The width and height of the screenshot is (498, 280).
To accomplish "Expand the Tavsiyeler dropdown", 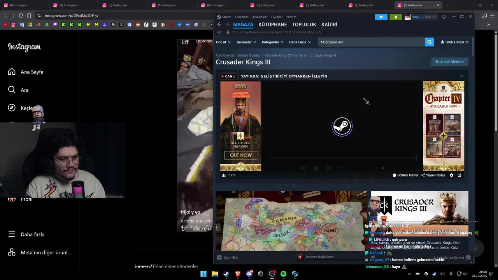I will coord(246,42).
